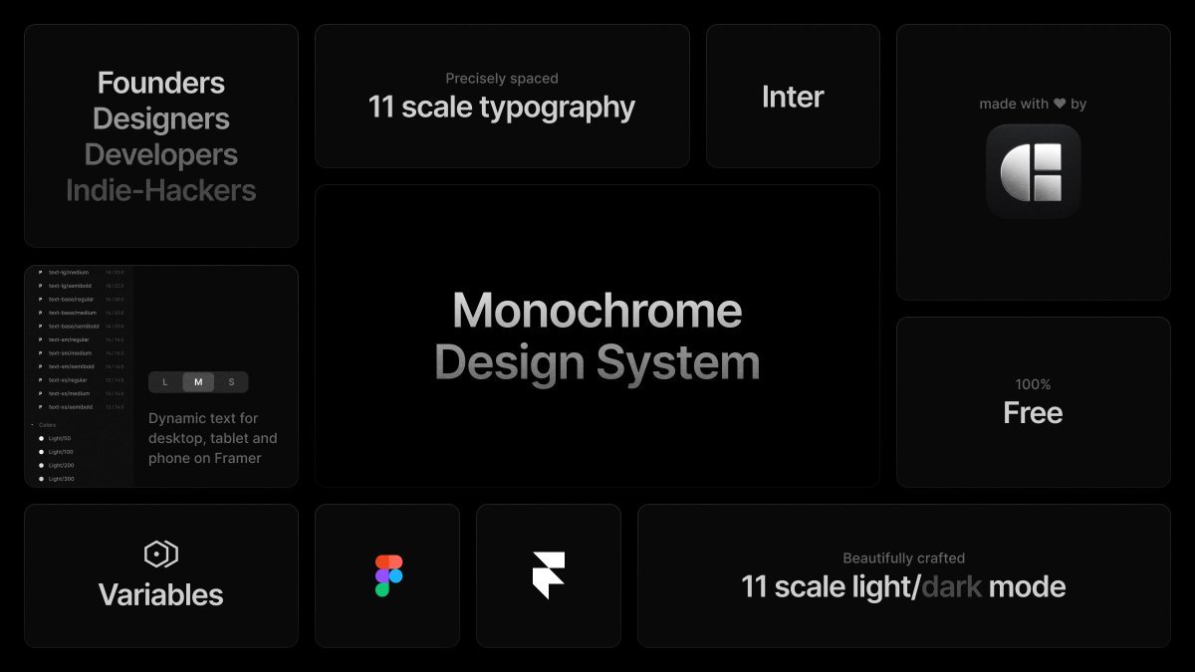This screenshot has height=672, width=1195.
Task: Click the creator's app logo icon
Action: [x=1033, y=171]
